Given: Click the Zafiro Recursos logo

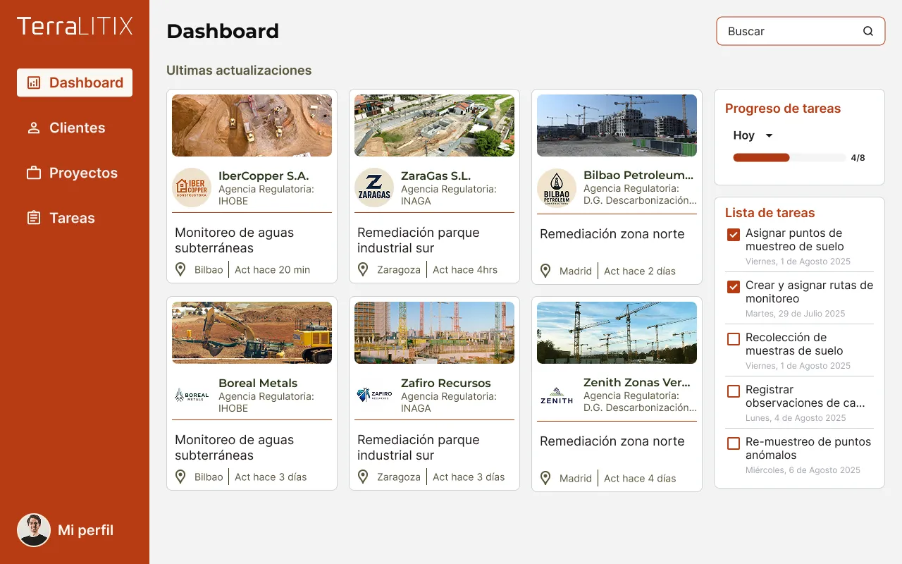Looking at the screenshot, I should [374, 395].
